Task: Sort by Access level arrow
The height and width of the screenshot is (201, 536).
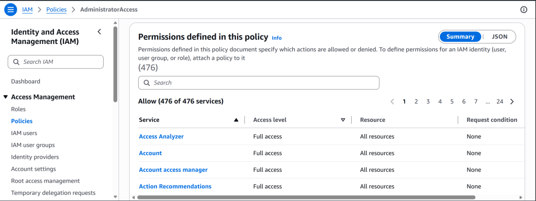Action: pos(343,120)
